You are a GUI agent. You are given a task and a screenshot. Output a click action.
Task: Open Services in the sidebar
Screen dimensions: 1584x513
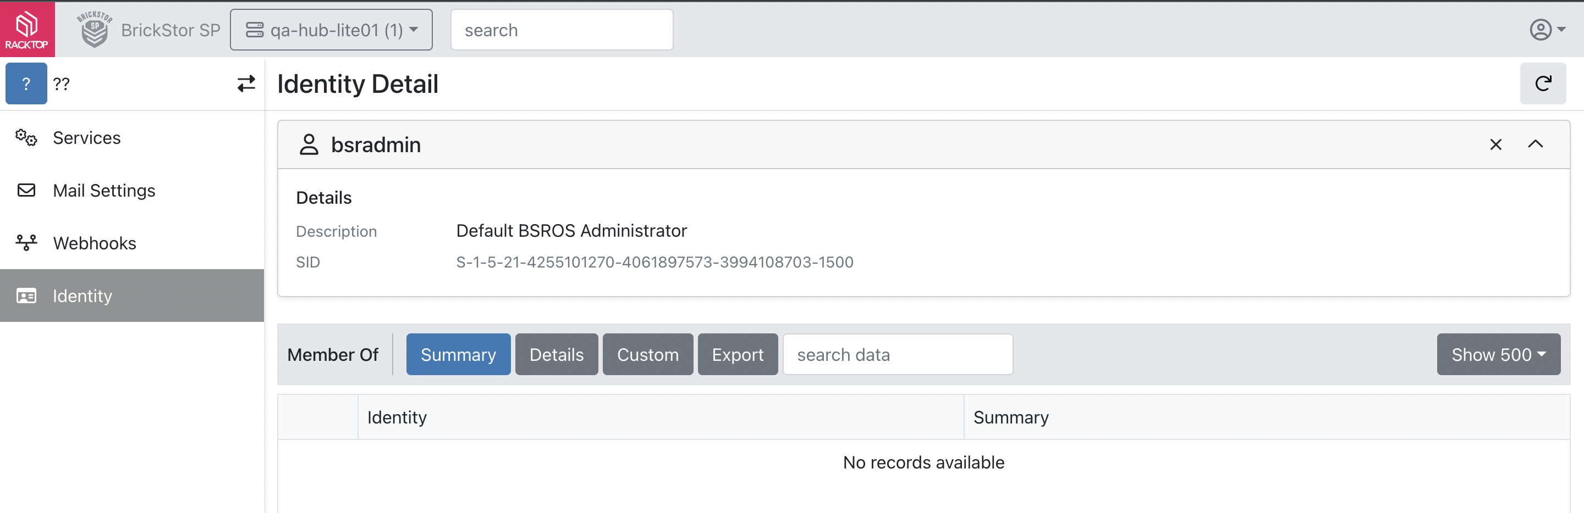pyautogui.click(x=87, y=138)
